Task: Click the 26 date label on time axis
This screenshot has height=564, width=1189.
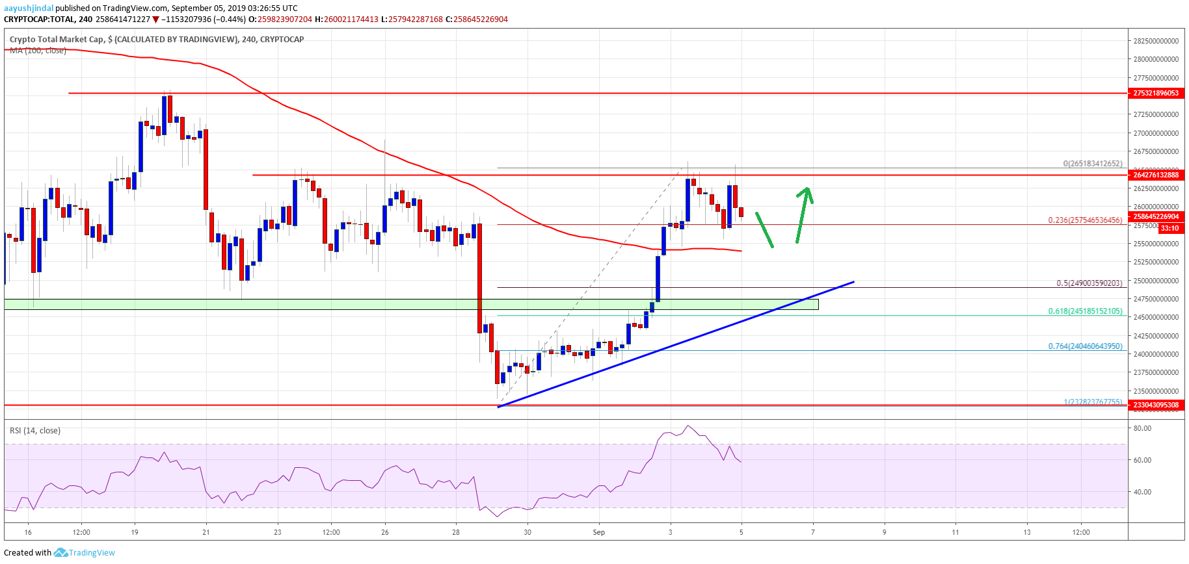Action: pos(385,532)
